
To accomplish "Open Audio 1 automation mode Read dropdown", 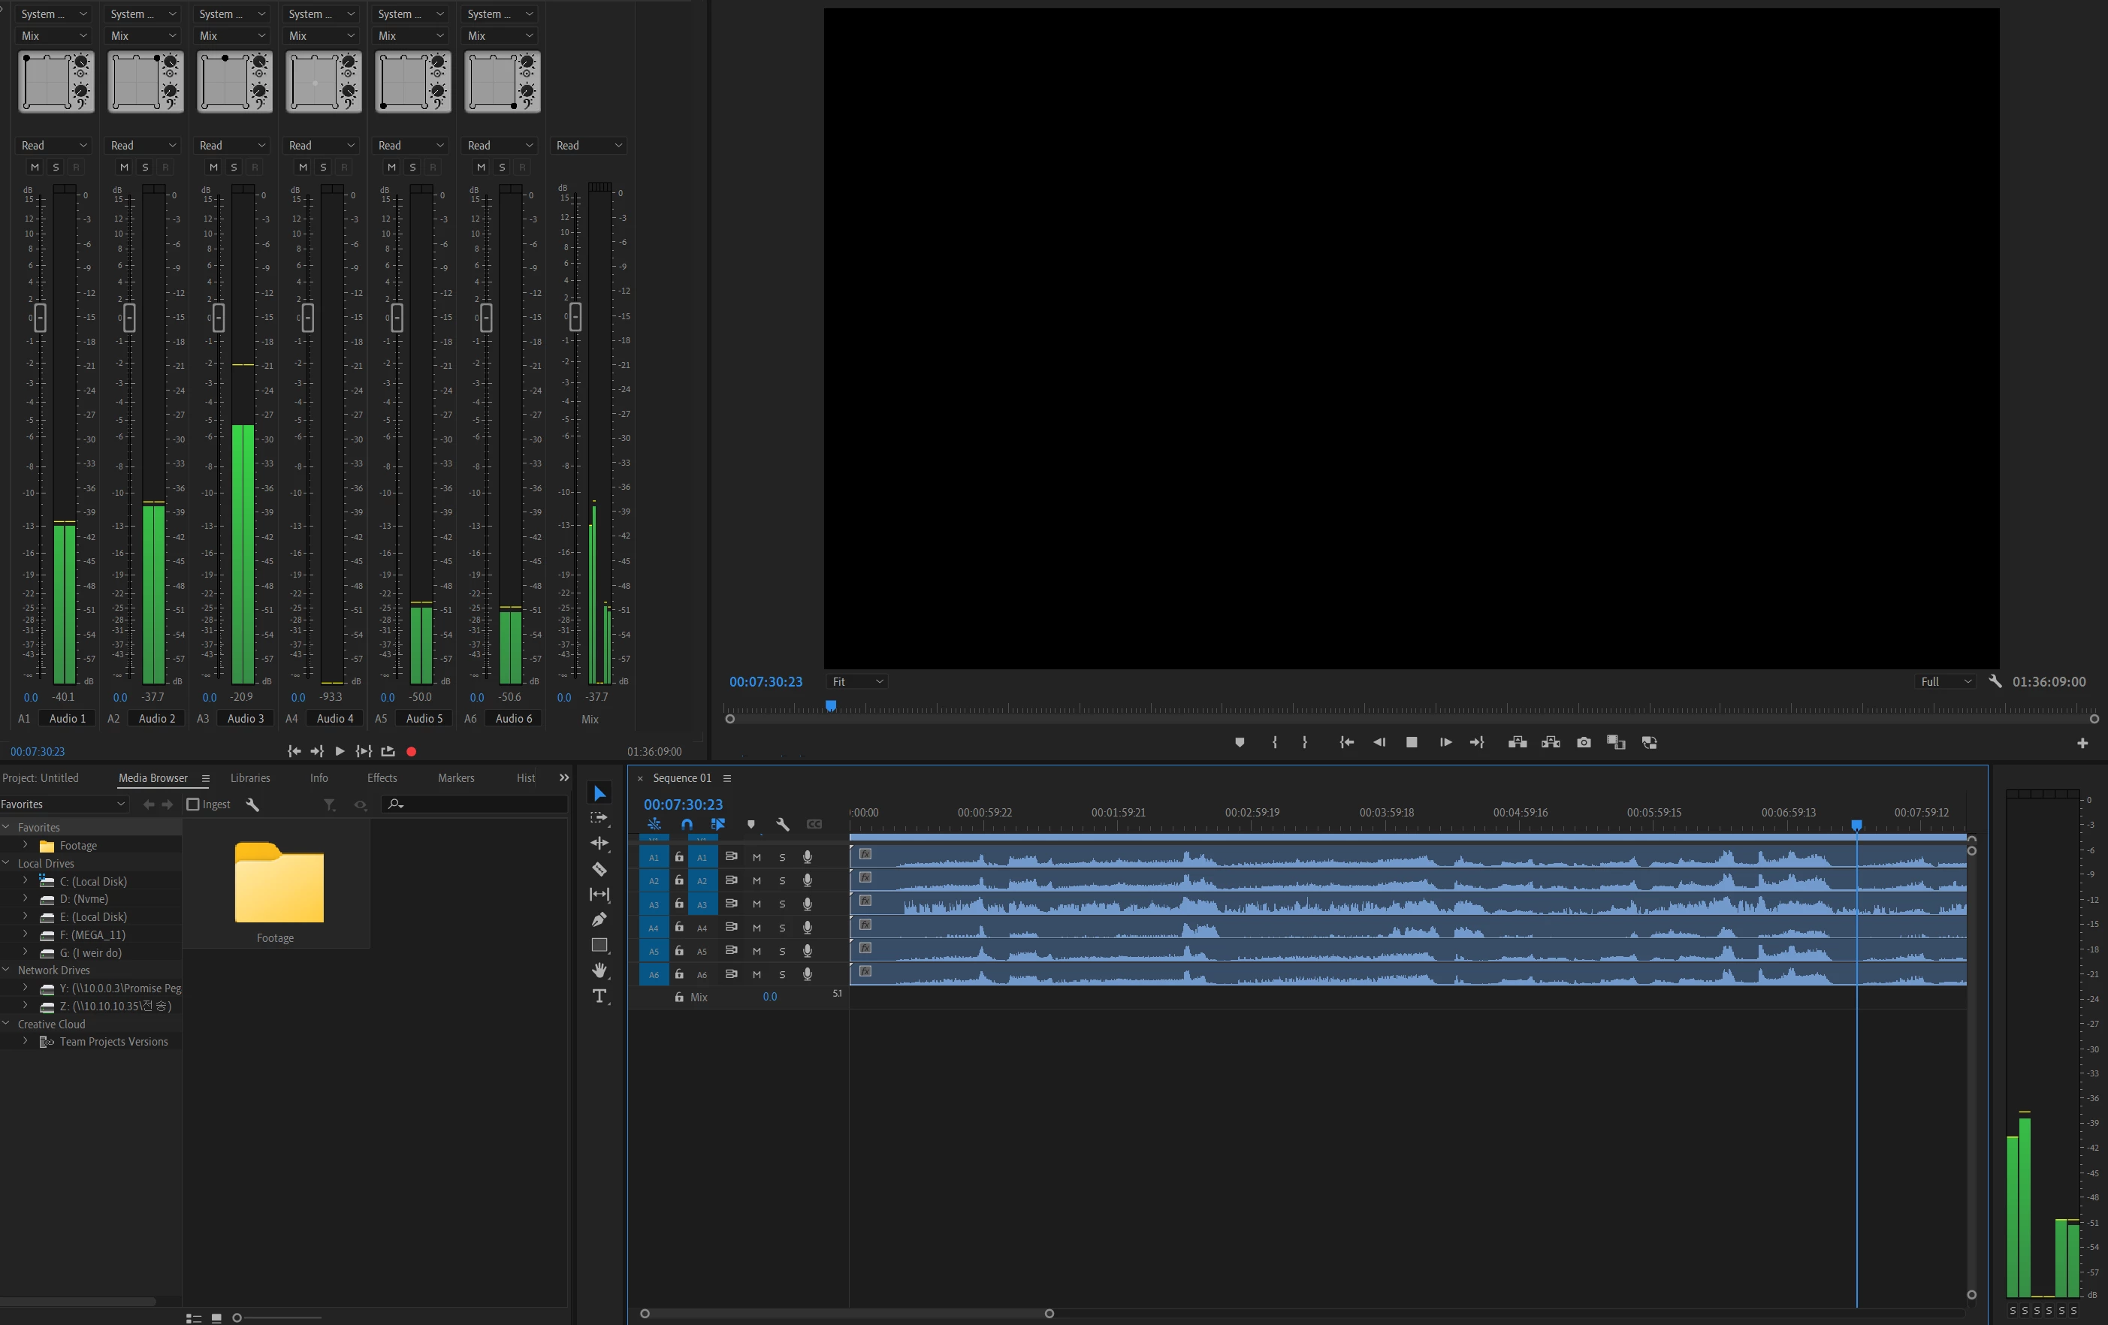I will point(54,145).
